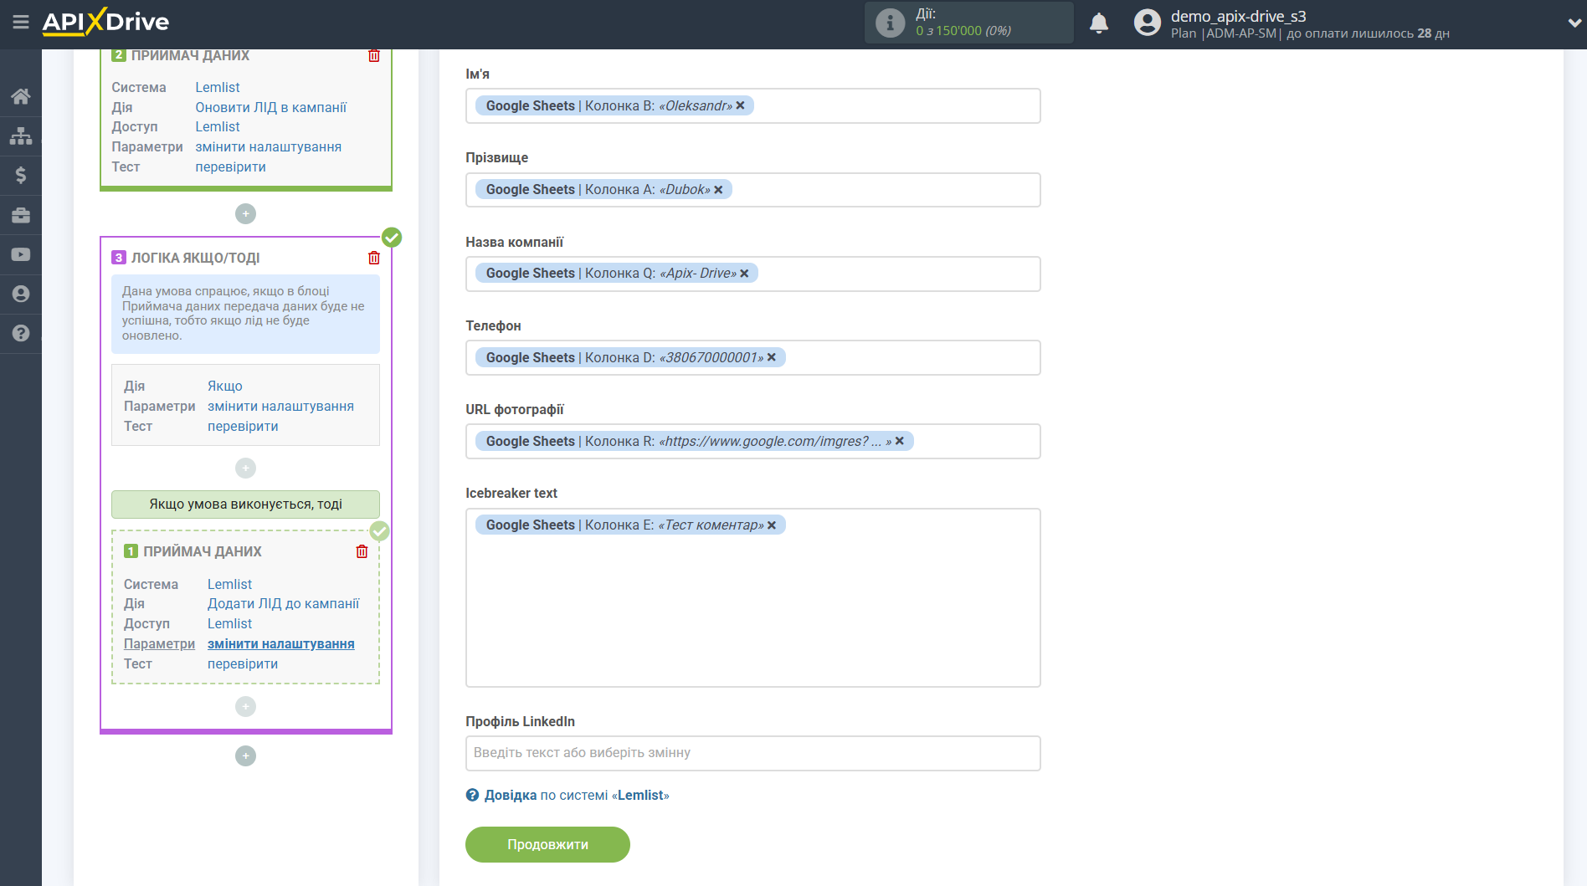The width and height of the screenshot is (1587, 886).
Task: Open the help question mark icon
Action: click(21, 333)
